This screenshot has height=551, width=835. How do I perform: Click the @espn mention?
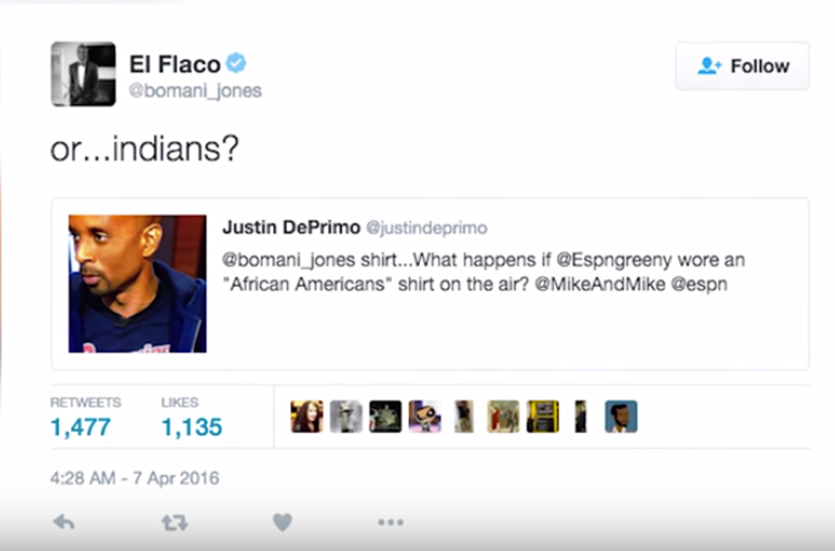699,284
